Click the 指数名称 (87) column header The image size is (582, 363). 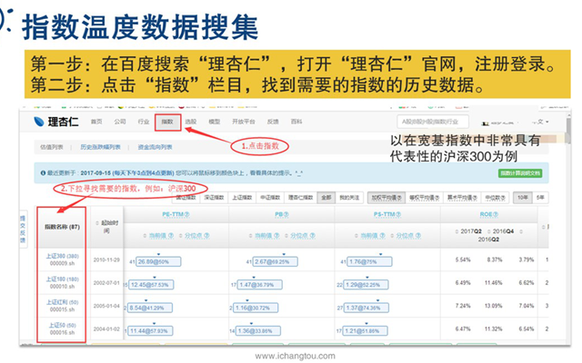[62, 227]
